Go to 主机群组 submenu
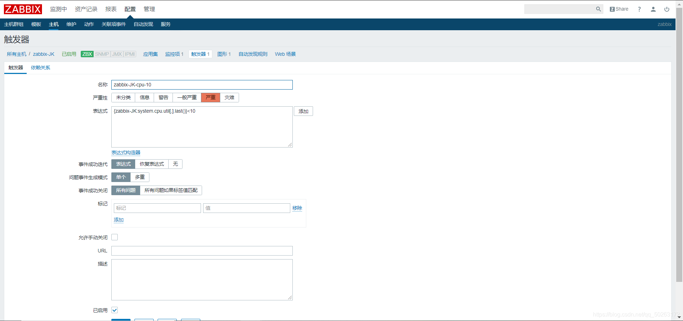The image size is (683, 321). [x=14, y=24]
